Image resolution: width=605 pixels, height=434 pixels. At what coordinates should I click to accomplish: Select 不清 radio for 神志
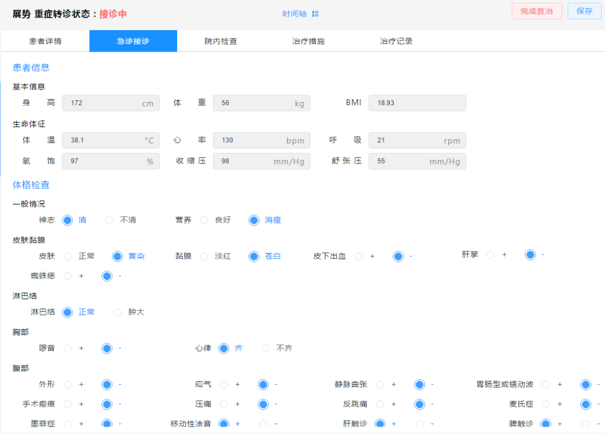[109, 220]
